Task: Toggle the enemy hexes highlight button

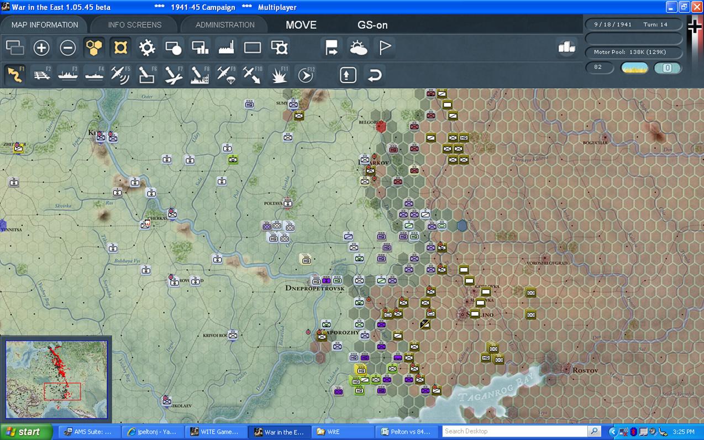Action: [120, 48]
